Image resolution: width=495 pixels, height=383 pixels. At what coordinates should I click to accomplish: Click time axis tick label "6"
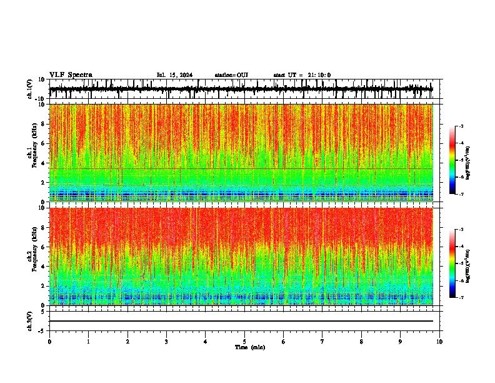(x=284, y=342)
